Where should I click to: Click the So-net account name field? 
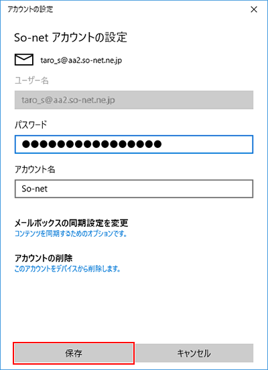pyautogui.click(x=134, y=189)
